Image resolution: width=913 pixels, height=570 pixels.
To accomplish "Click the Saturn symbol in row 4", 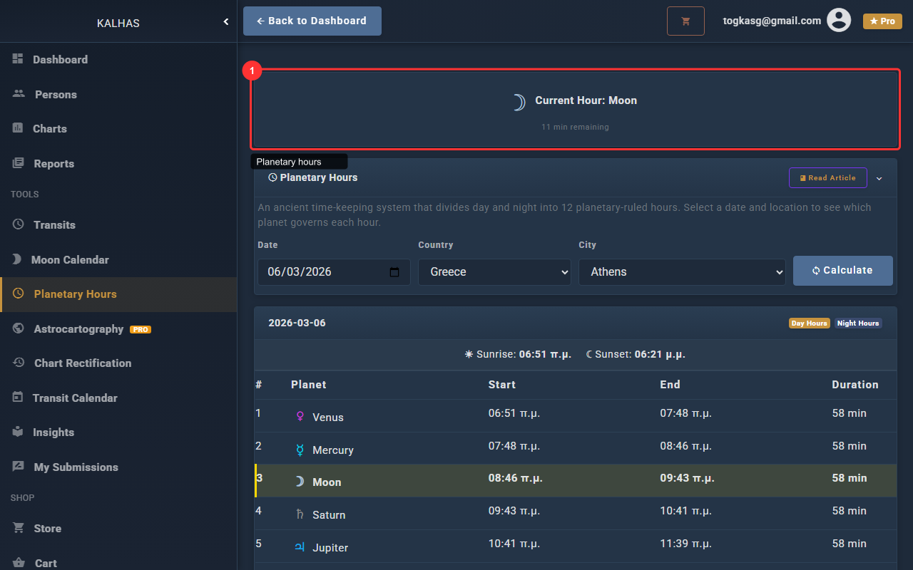I will (300, 514).
